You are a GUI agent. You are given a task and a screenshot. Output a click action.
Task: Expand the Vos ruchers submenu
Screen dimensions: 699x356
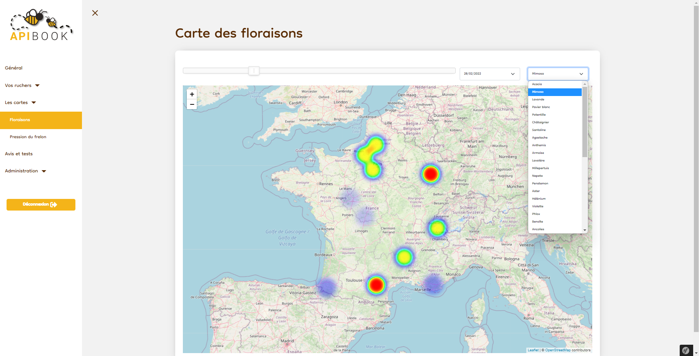coord(22,85)
